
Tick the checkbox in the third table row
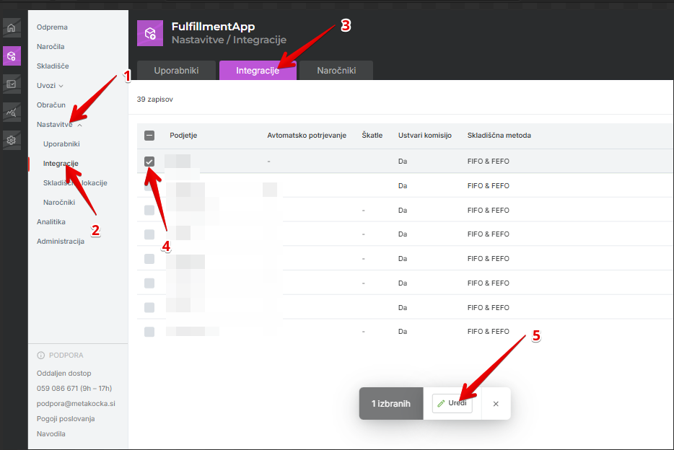149,210
